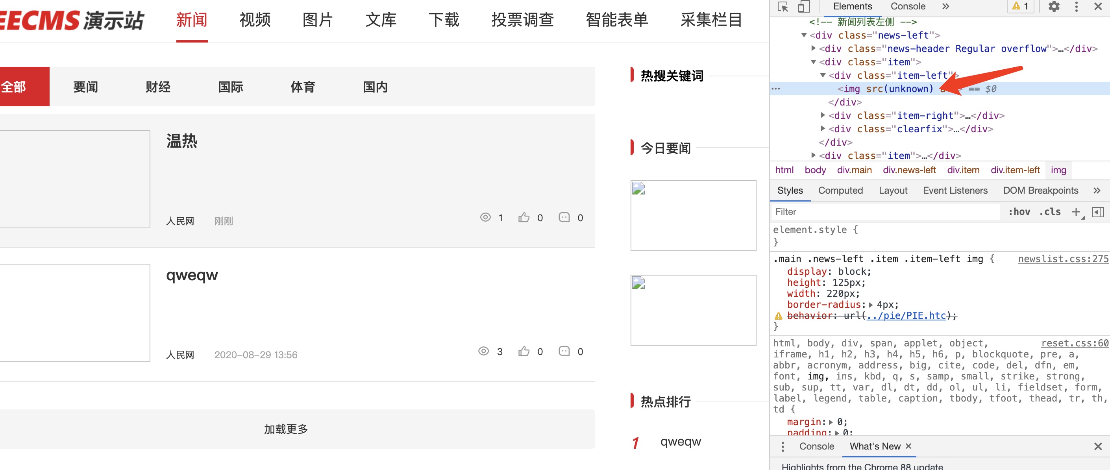The image size is (1110, 470).
Task: Open DevTools three-dot customize menu
Action: pyautogui.click(x=1077, y=6)
